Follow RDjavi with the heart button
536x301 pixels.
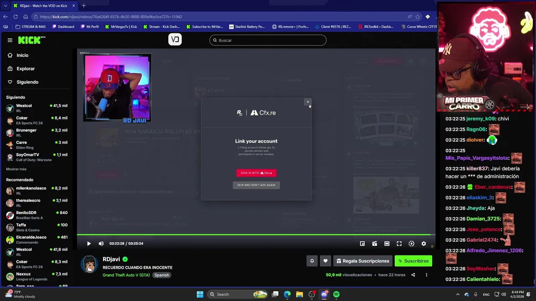pos(325,261)
